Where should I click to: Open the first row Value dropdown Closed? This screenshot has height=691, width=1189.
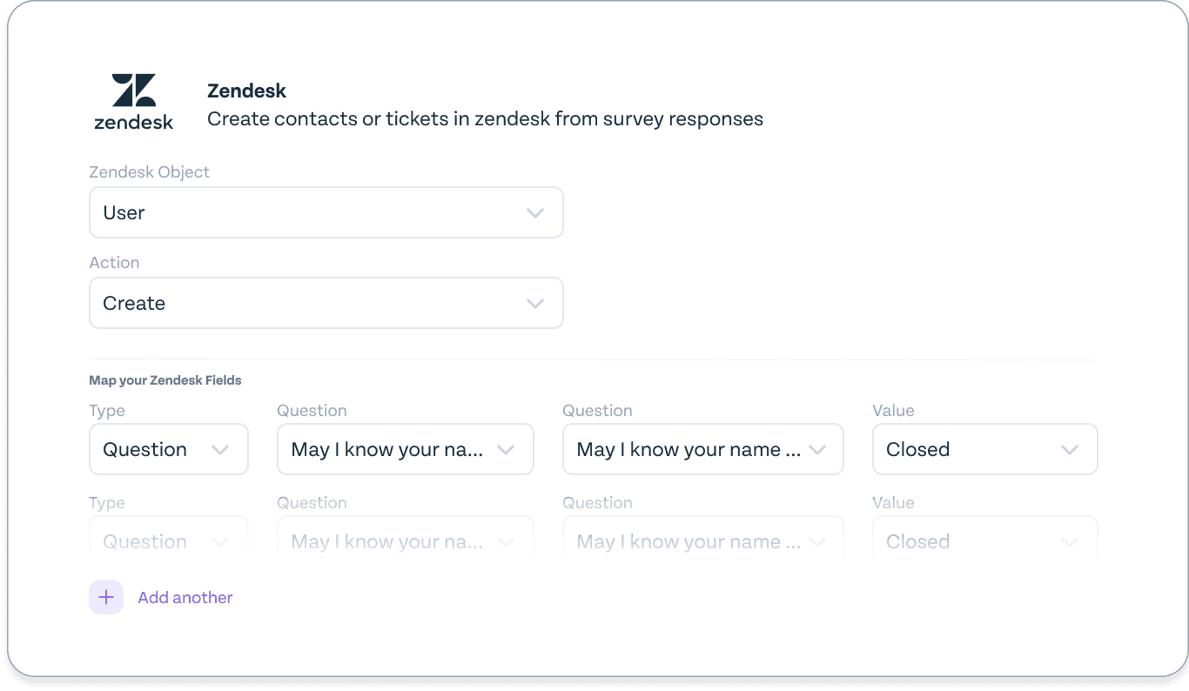985,449
